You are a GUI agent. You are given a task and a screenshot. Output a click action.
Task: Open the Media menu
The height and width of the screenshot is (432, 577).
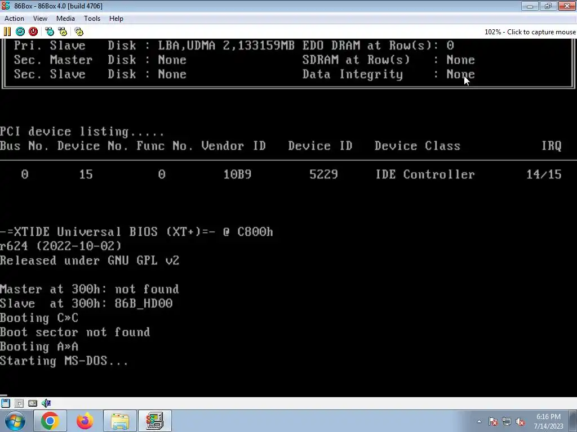[x=65, y=19]
